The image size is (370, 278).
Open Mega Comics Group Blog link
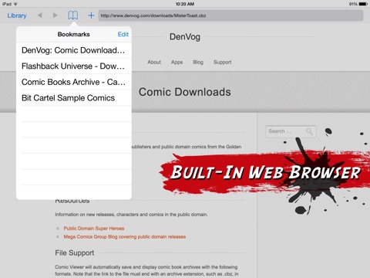(125, 237)
